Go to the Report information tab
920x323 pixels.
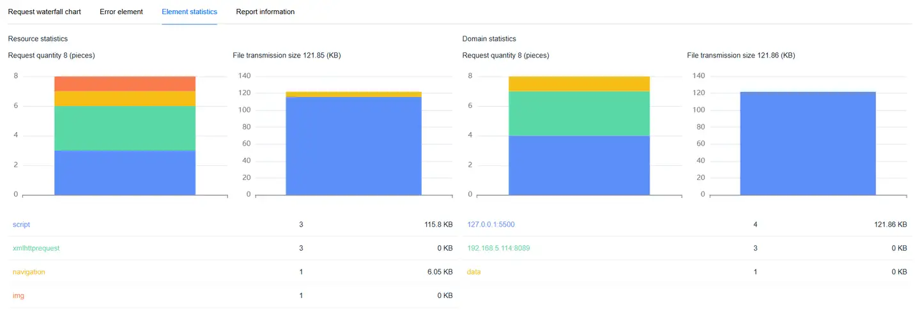265,11
